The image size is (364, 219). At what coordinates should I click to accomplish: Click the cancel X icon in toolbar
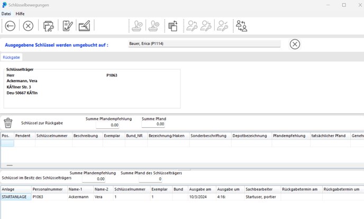28,26
